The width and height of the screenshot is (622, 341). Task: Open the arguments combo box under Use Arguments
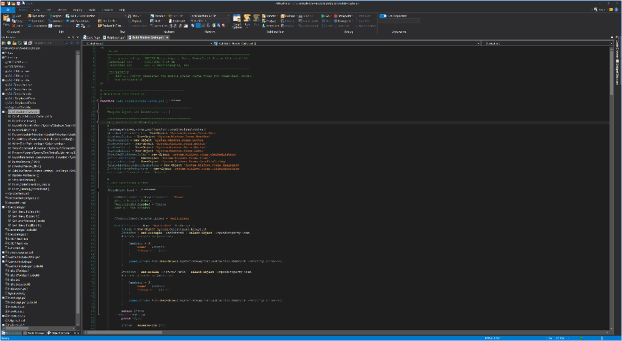pos(399,21)
